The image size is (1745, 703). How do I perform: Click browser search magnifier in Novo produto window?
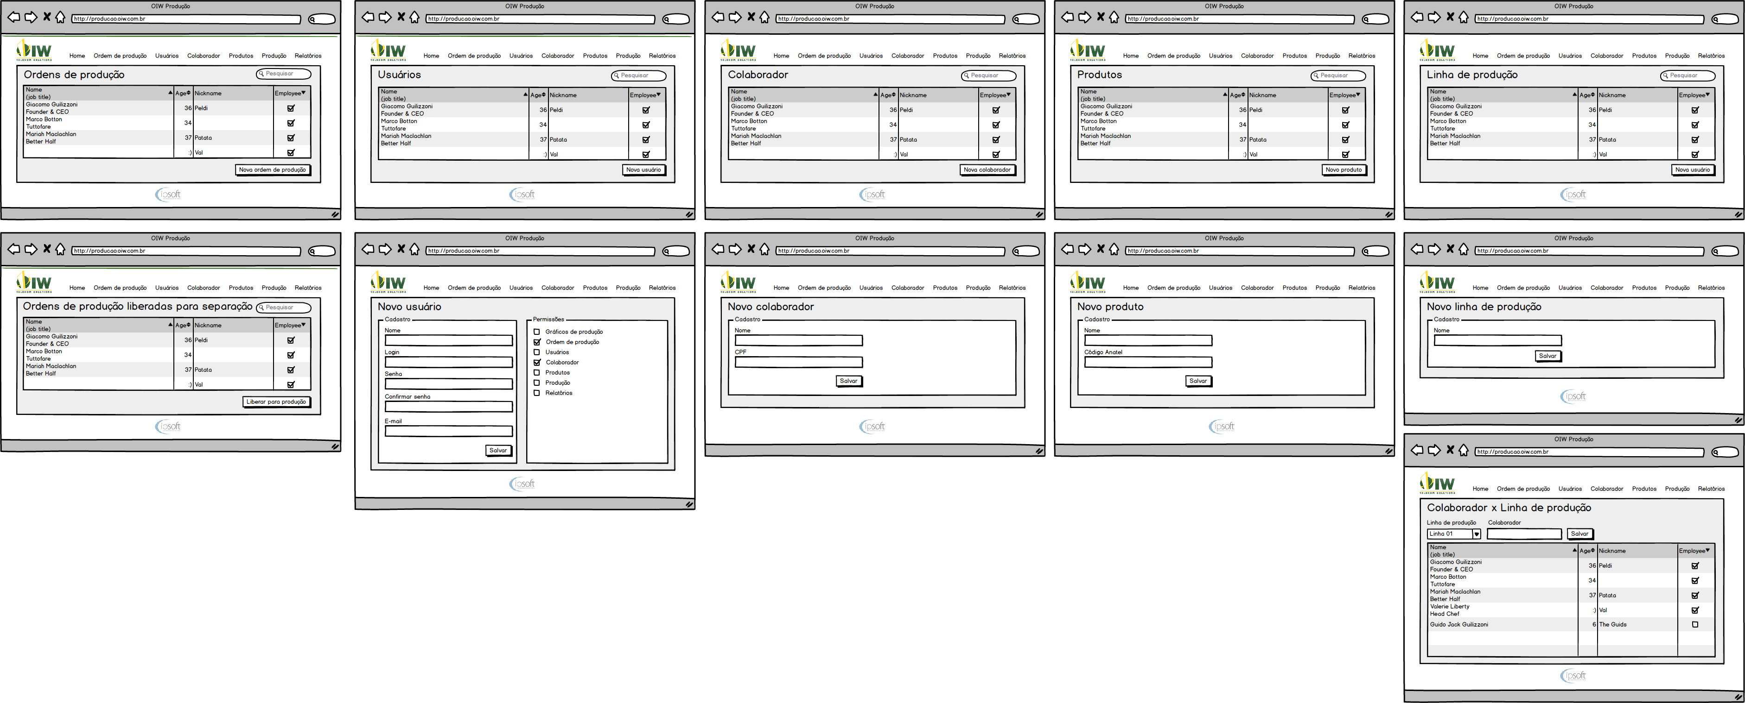[x=1366, y=251]
